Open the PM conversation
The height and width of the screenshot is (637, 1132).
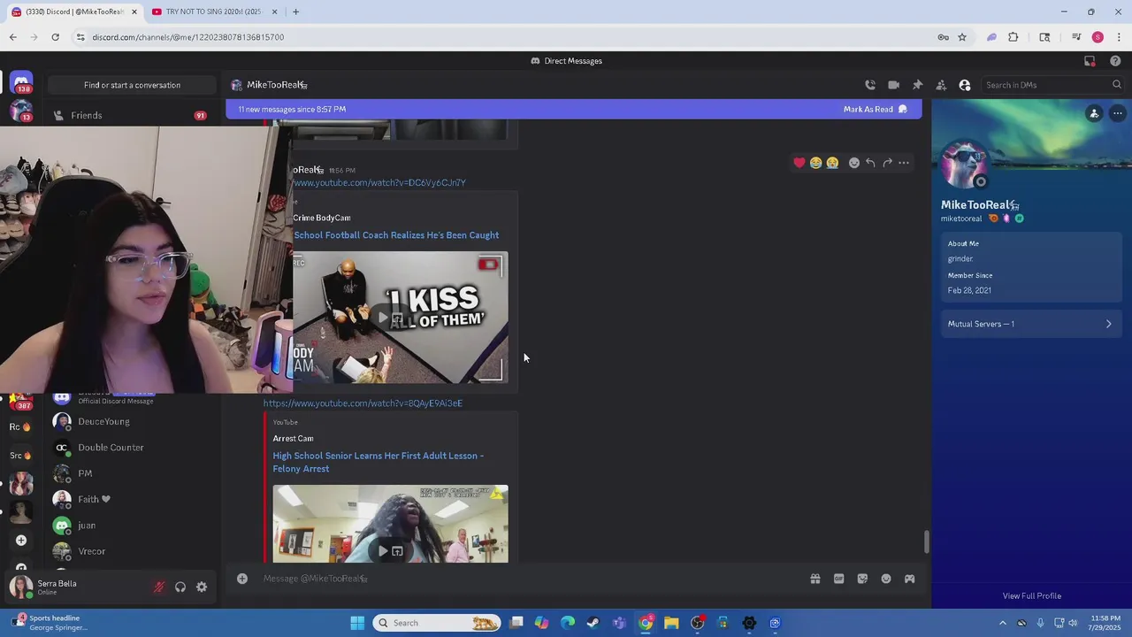(131, 473)
